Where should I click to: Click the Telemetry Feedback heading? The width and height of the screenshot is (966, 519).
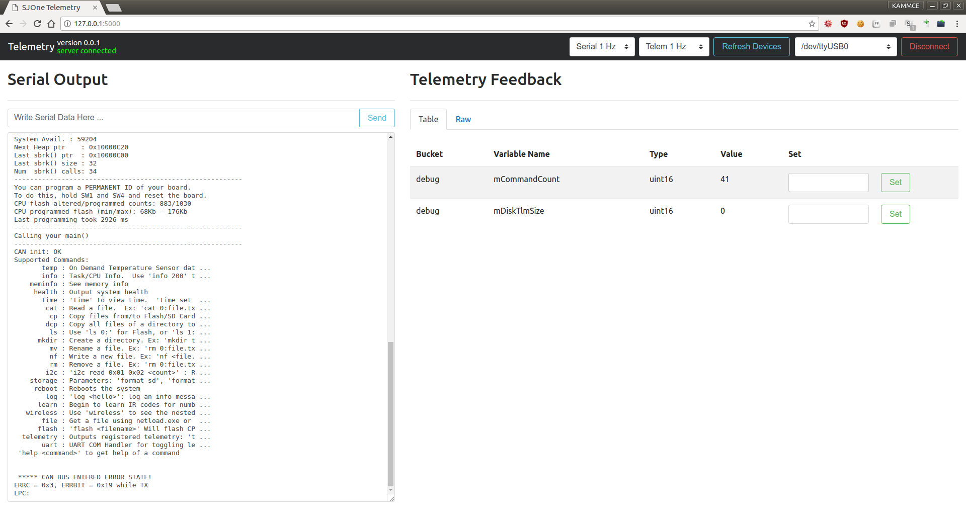(486, 79)
